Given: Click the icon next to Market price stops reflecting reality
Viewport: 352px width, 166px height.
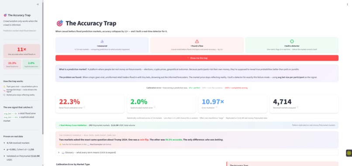Looking at the screenshot, I should [x=4, y=95].
